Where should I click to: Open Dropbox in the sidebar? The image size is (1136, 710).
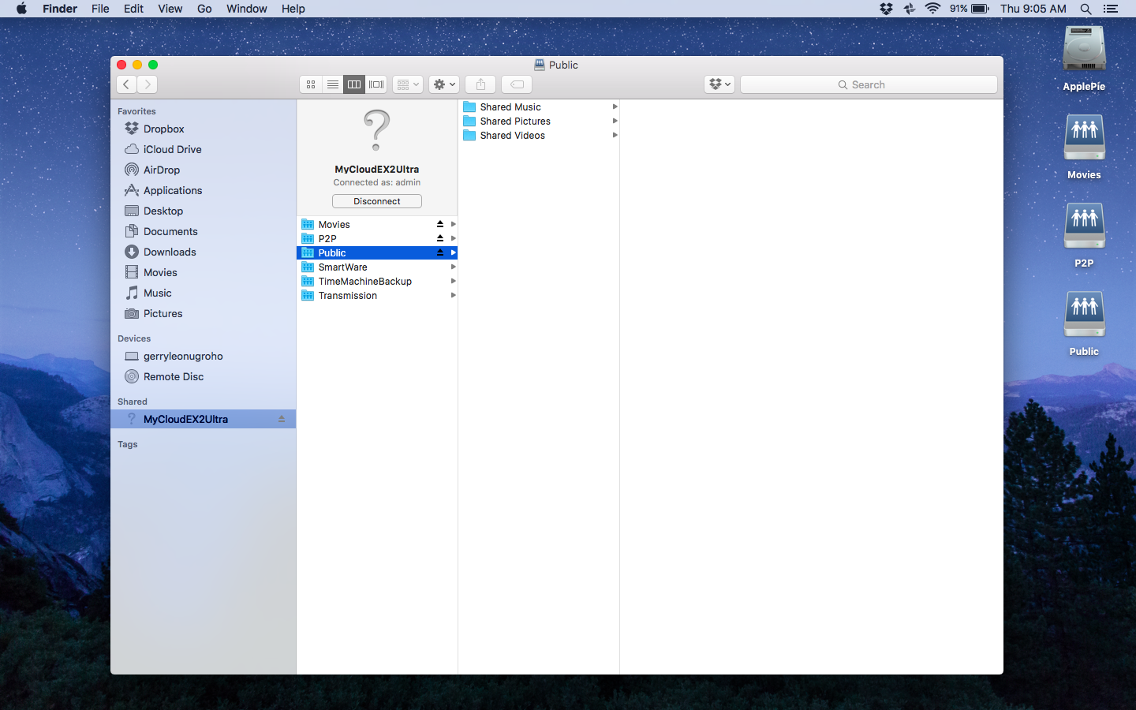point(203,129)
